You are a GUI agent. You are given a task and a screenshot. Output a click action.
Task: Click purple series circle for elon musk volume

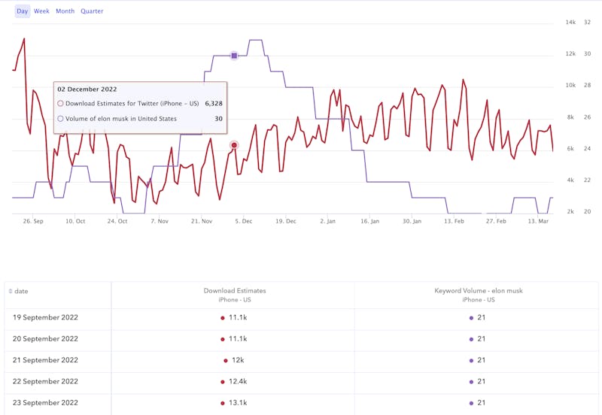point(60,118)
